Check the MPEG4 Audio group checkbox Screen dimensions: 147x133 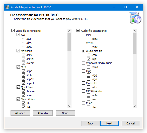coord(83,91)
